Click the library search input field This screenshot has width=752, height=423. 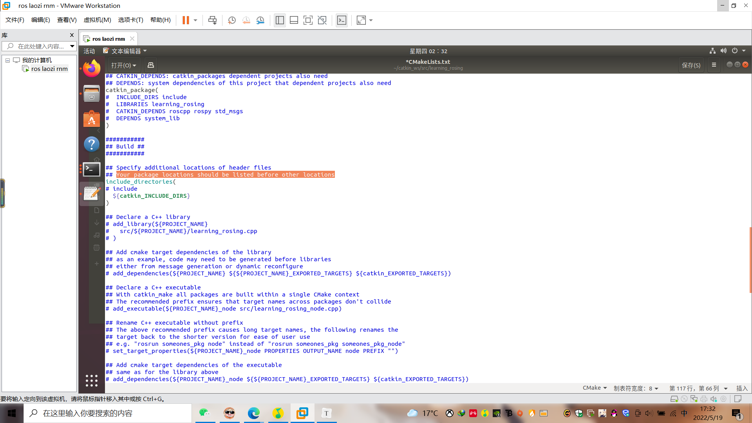tap(39, 46)
